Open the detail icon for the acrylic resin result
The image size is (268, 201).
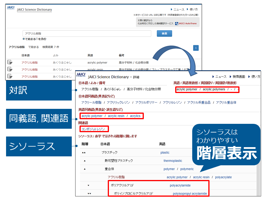click(x=10, y=69)
